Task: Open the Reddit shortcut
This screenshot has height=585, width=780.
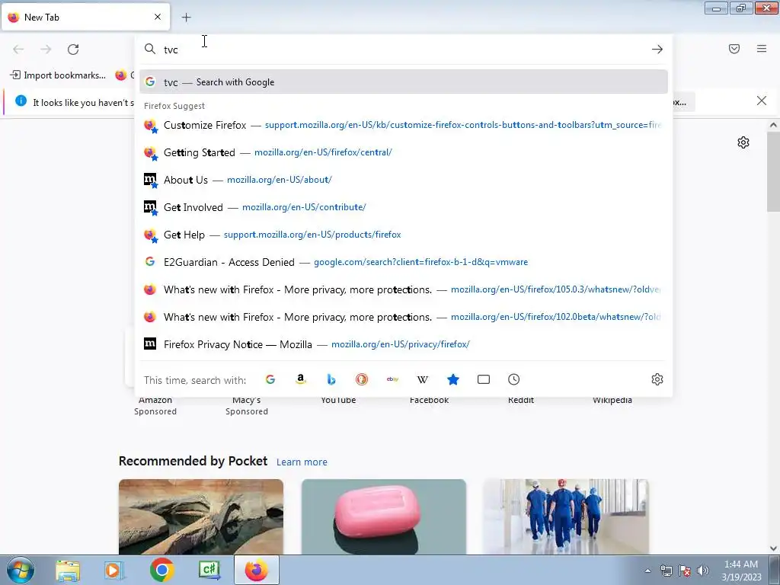Action: [x=521, y=401]
